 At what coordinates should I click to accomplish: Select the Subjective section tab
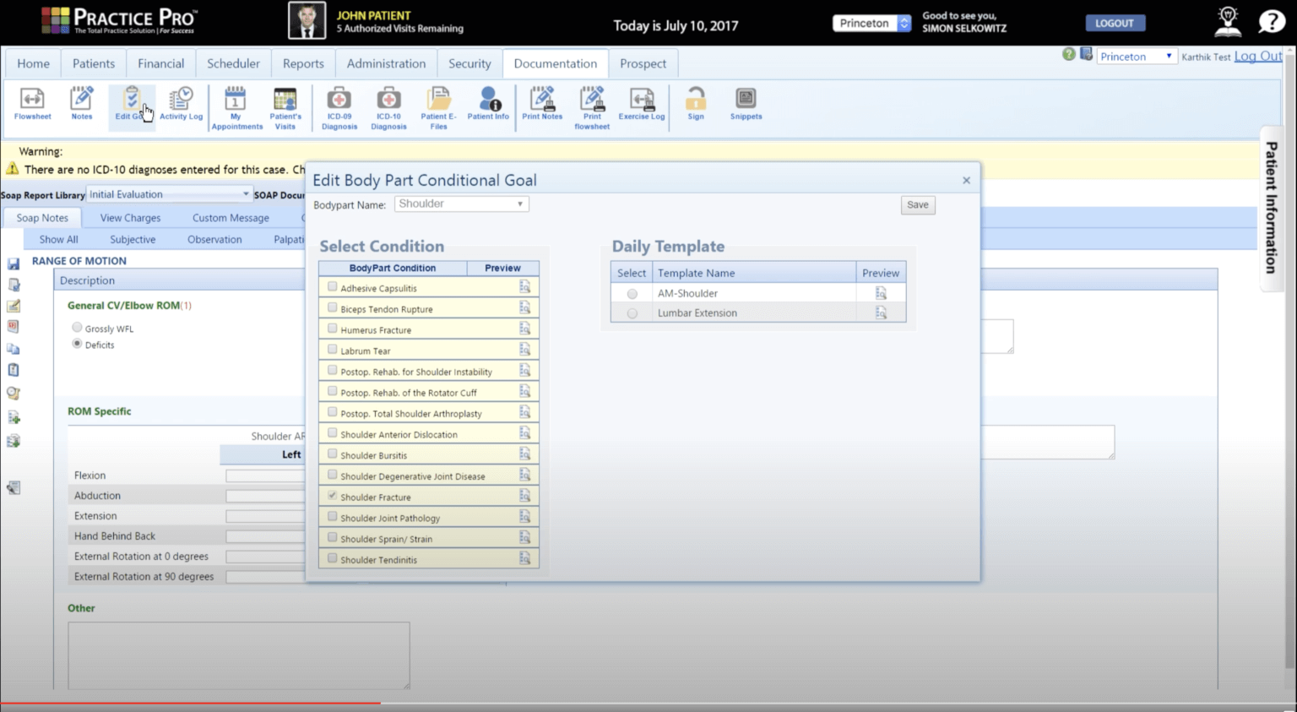coord(133,240)
